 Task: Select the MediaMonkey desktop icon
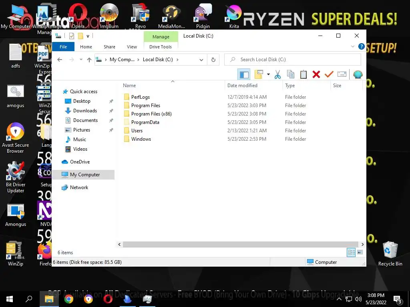171,15
